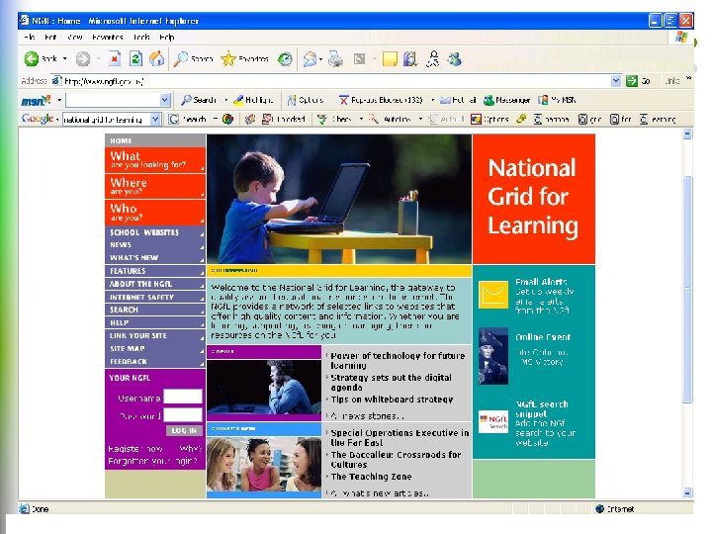Open the History toolbar icon

[285, 58]
